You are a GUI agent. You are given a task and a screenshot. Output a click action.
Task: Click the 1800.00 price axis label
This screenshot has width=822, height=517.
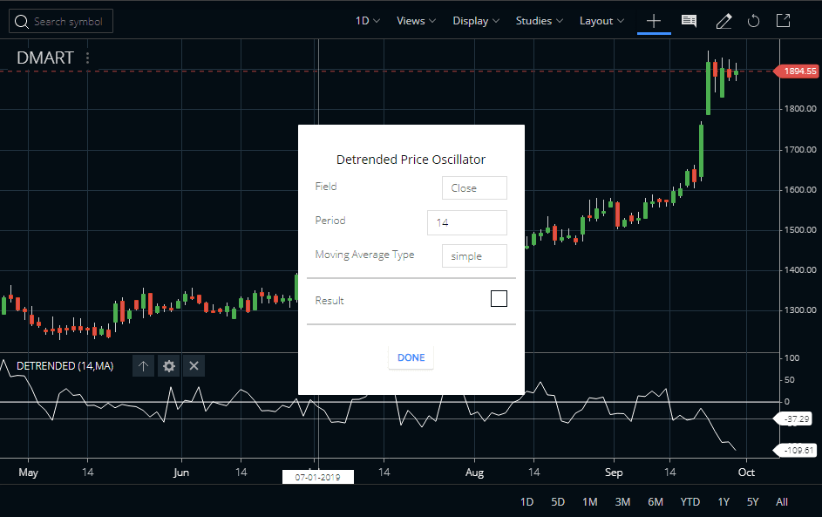tap(800, 108)
